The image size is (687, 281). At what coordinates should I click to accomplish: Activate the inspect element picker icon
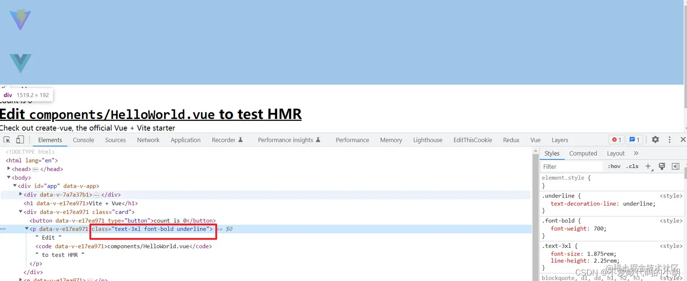(x=7, y=140)
